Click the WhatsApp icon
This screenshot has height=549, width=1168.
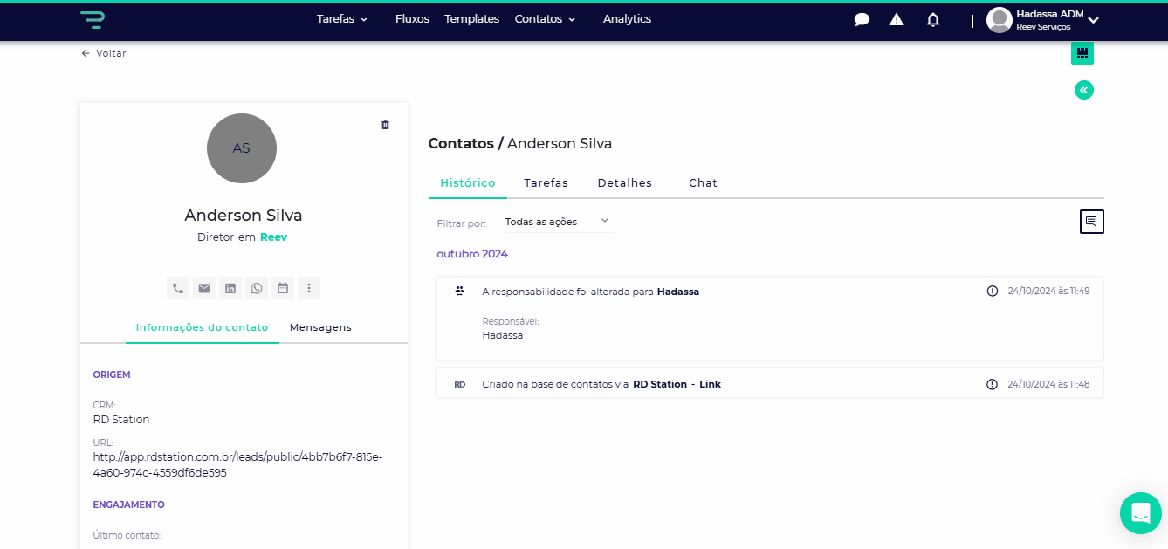257,288
